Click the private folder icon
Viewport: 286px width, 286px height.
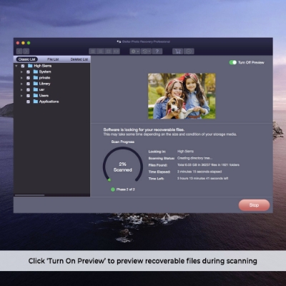[x=36, y=77]
